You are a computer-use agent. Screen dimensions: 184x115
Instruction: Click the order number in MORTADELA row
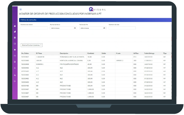pyautogui.click(x=25, y=60)
